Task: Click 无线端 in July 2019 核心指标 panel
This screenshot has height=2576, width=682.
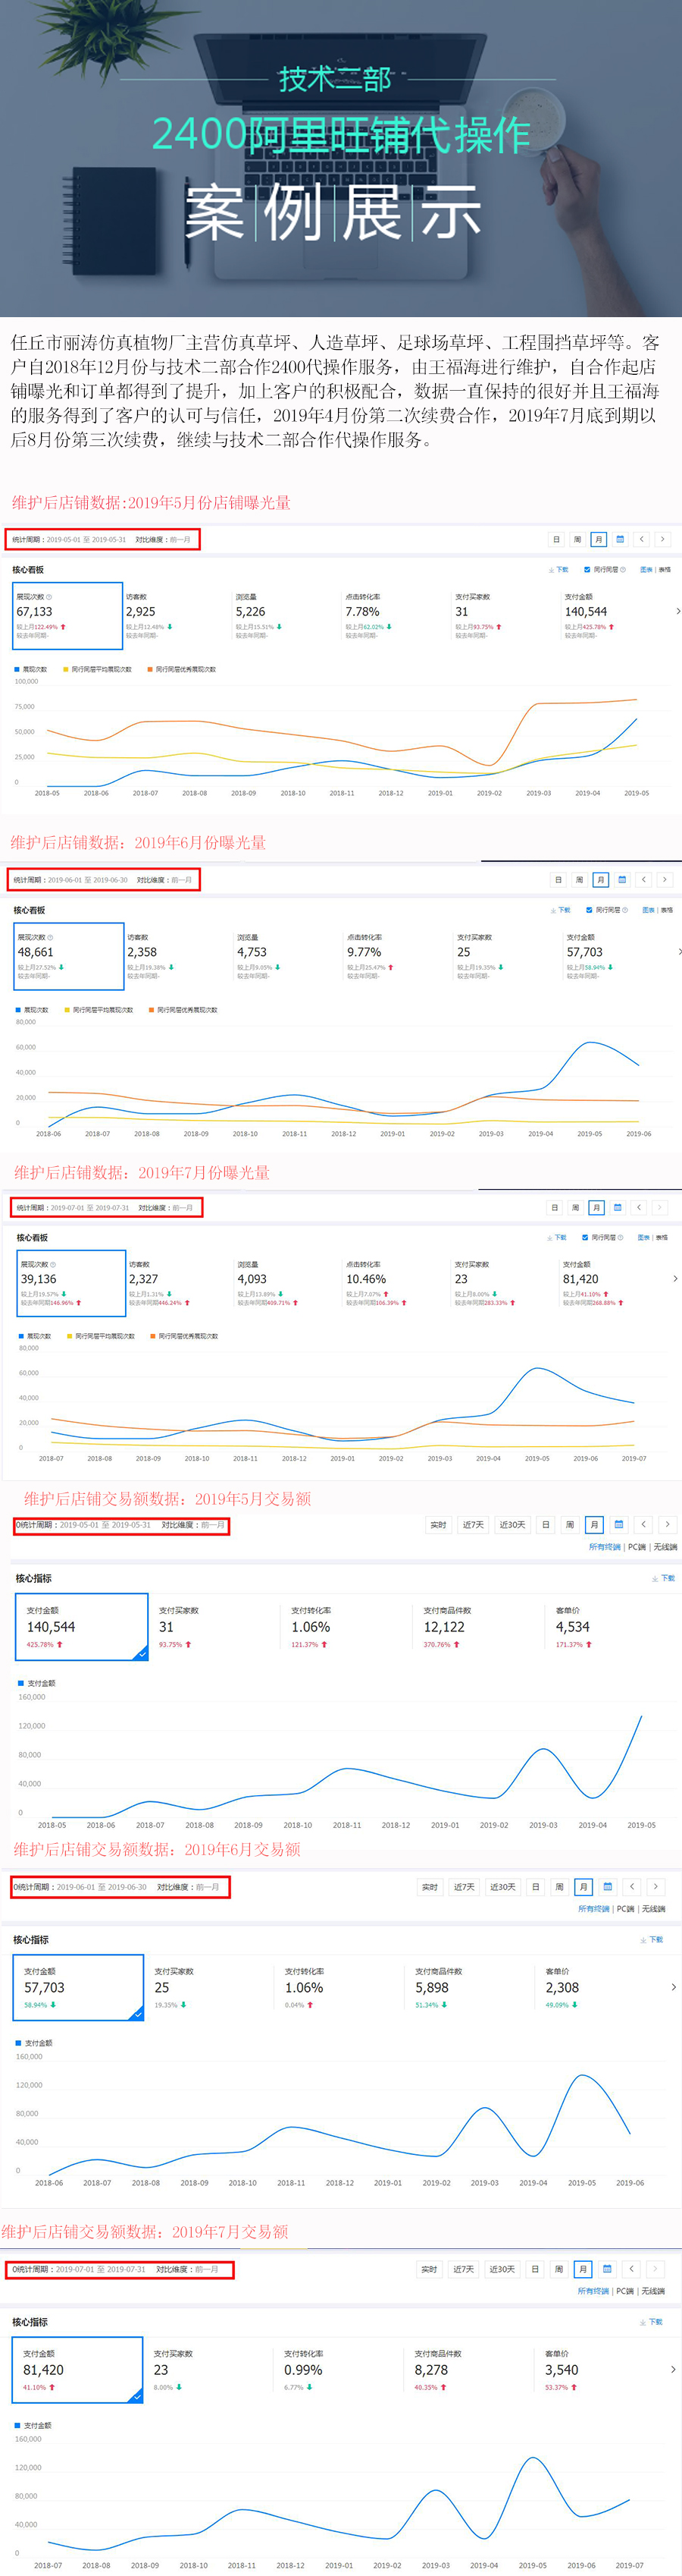Action: (x=653, y=2290)
